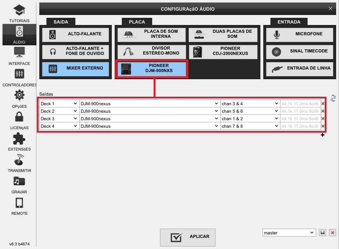Open the Deck 2 source dropdown
This screenshot has width=339, height=249.
[59, 111]
